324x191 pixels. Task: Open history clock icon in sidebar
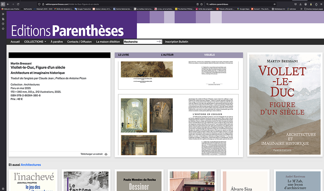(x=3, y=24)
